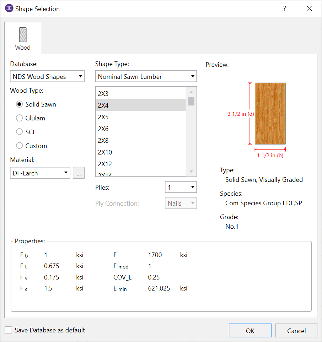Choose 2X3 lumber size
322x342 pixels.
(103, 94)
